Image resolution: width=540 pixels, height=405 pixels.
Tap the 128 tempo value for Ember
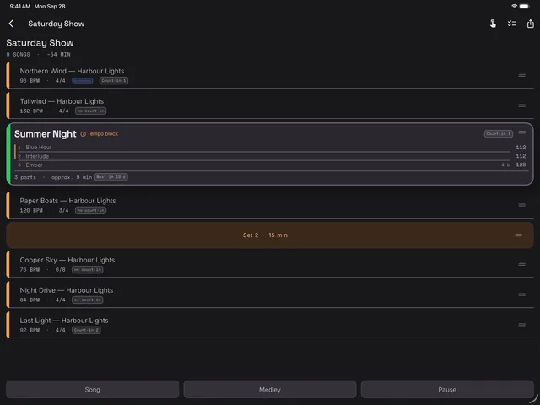[x=521, y=165]
